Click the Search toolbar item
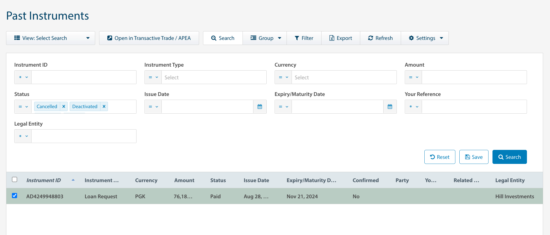The image size is (550, 235). [223, 38]
